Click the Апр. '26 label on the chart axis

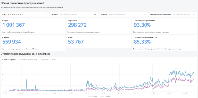click(x=169, y=93)
